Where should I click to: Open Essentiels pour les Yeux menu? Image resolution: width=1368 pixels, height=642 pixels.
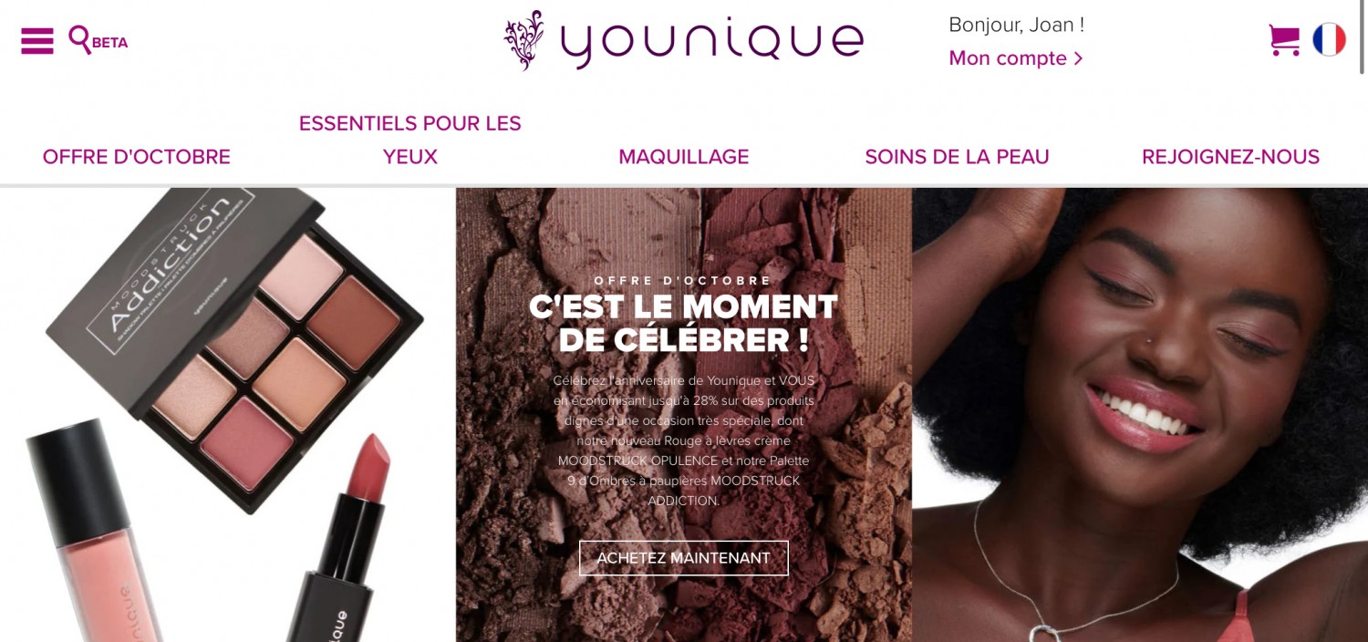coord(410,140)
